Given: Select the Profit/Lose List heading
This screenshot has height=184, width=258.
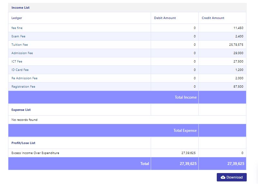Looking at the screenshot, I should tap(23, 143).
